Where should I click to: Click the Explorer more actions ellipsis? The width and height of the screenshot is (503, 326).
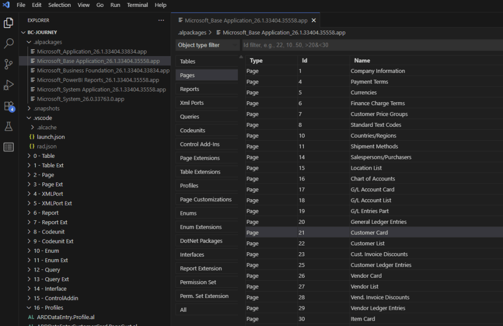tap(161, 20)
